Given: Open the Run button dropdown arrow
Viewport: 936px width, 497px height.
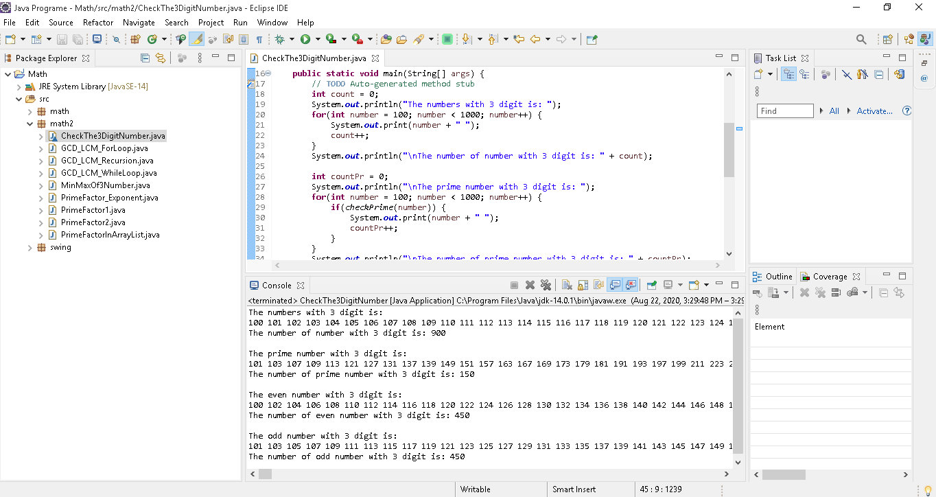Looking at the screenshot, I should click(318, 39).
